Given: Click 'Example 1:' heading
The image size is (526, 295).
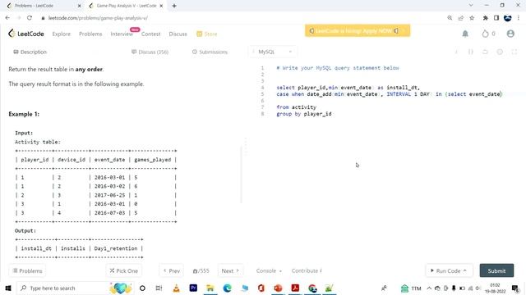Looking at the screenshot, I should point(24,114).
